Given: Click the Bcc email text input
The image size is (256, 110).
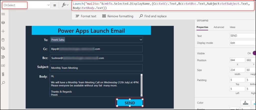Looking at the screenshot, I should coord(96,58).
